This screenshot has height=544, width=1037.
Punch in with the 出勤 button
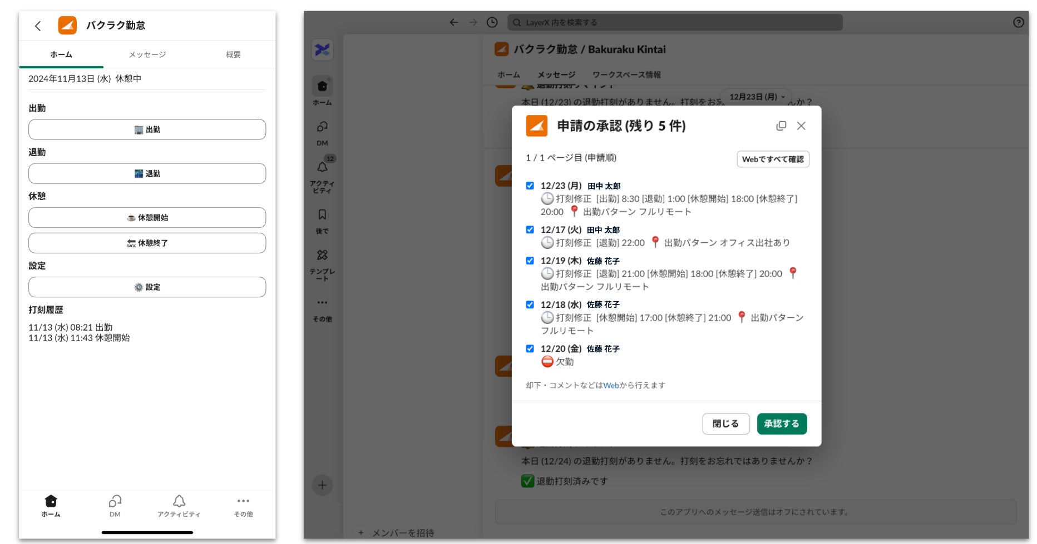(x=147, y=129)
